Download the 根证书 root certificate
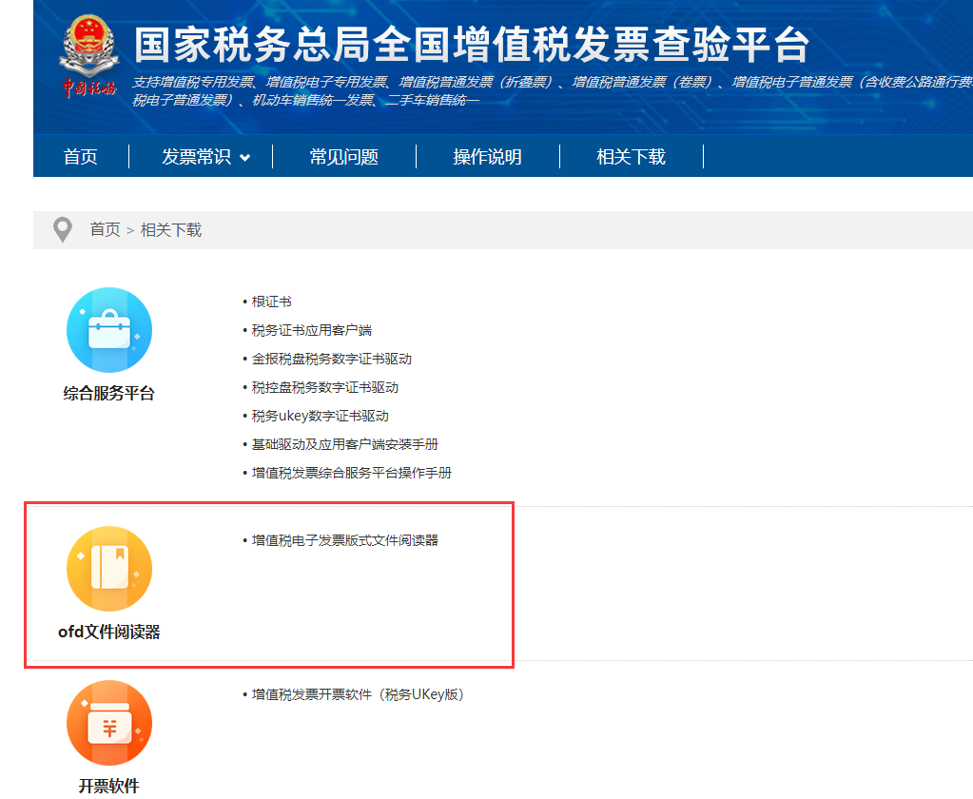This screenshot has width=973, height=799. [x=273, y=302]
